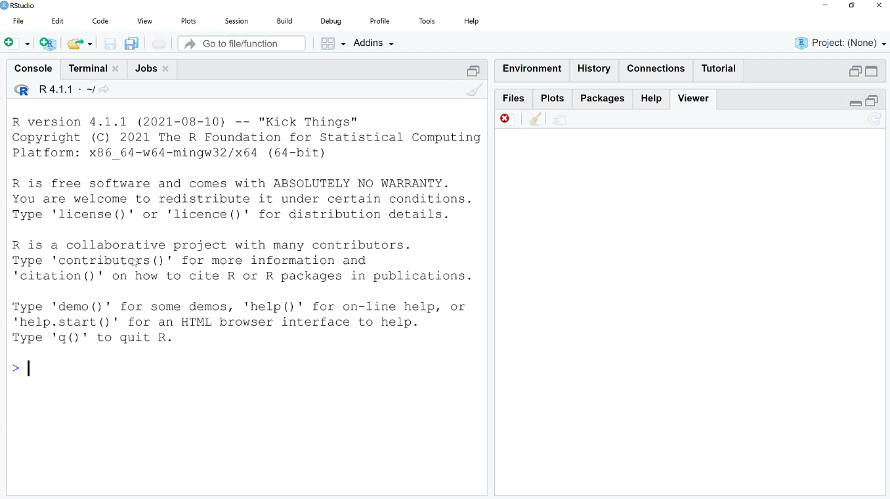The width and height of the screenshot is (890, 499).
Task: Switch to the Terminal tab
Action: pyautogui.click(x=88, y=69)
